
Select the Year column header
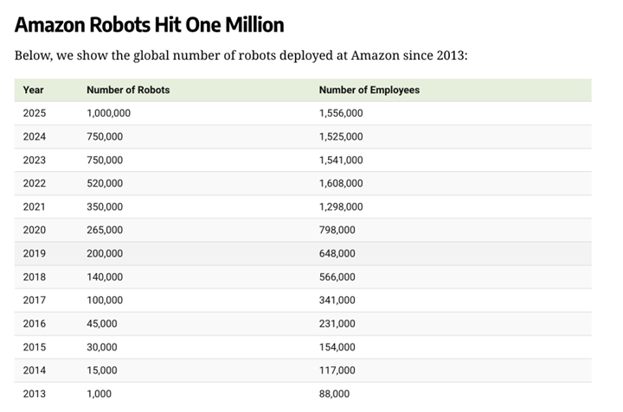(34, 90)
